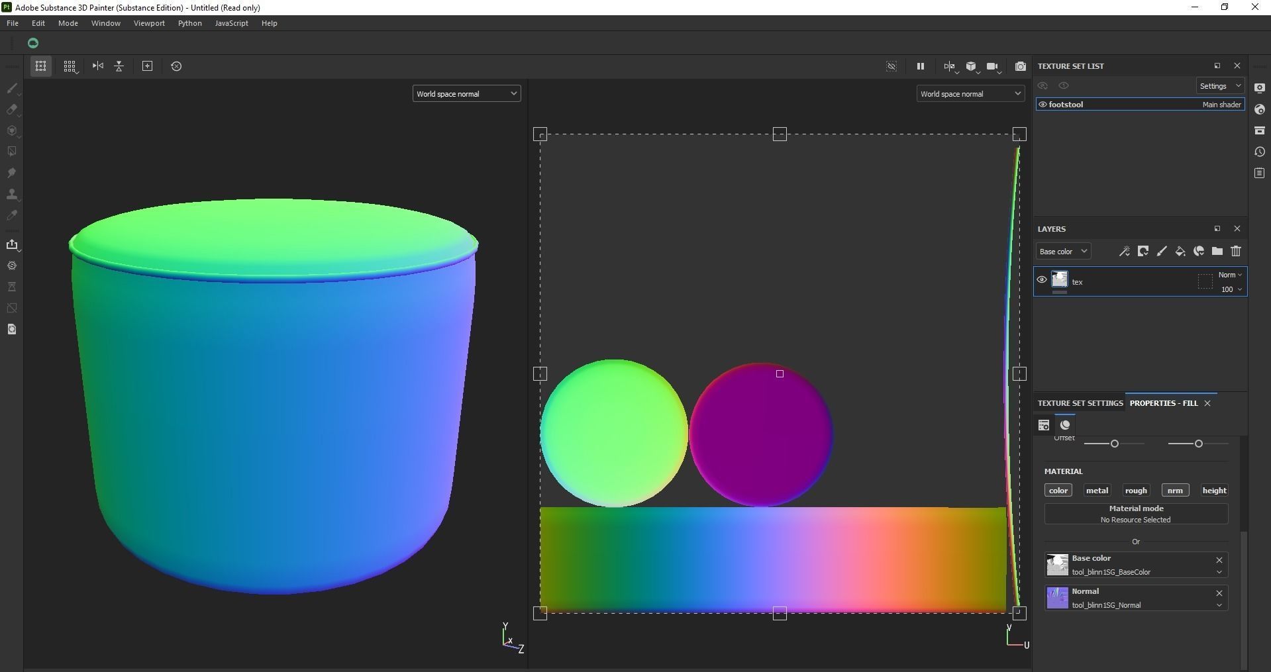The width and height of the screenshot is (1271, 672).
Task: Click the 3D cube view mode icon
Action: pos(971,66)
